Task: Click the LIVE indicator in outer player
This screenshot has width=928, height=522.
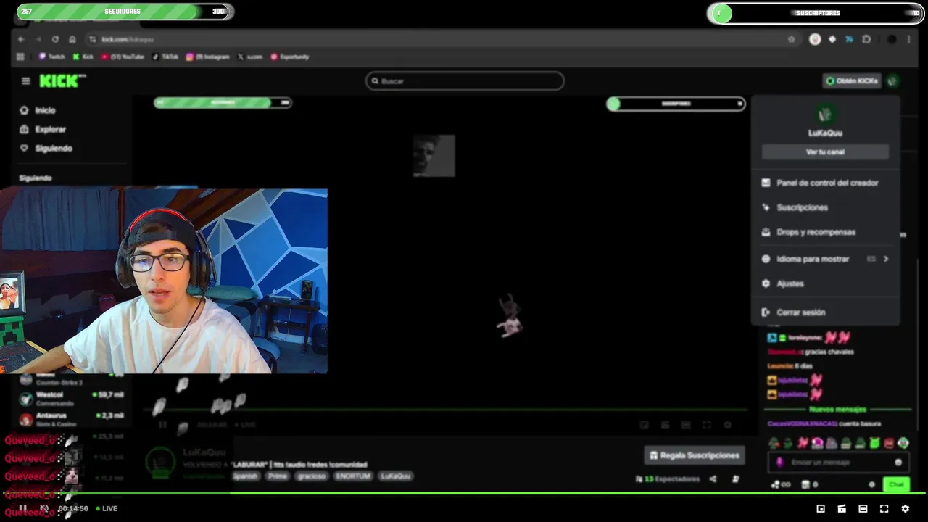Action: [107, 509]
